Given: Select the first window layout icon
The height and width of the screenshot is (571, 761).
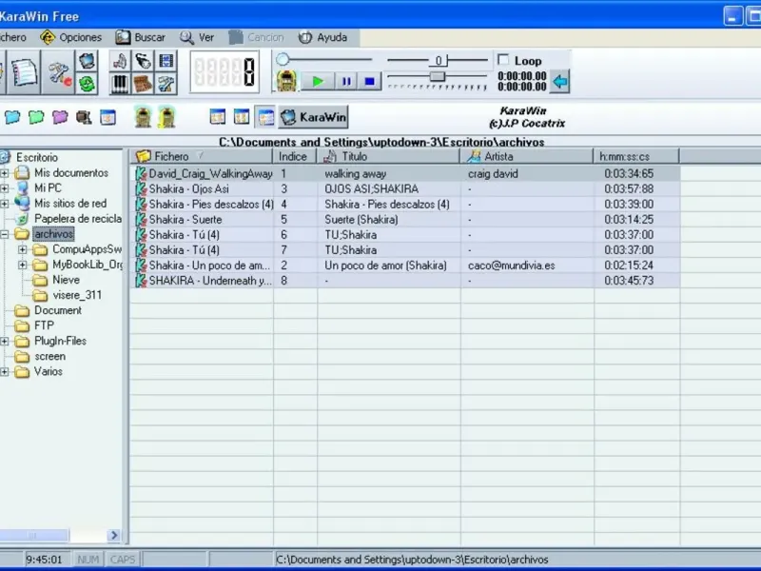Looking at the screenshot, I should point(218,116).
